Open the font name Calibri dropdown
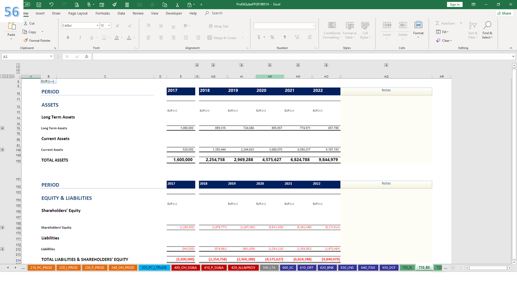The image size is (517, 291). point(97,25)
